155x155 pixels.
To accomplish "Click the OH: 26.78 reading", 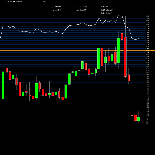I will tap(107, 10).
